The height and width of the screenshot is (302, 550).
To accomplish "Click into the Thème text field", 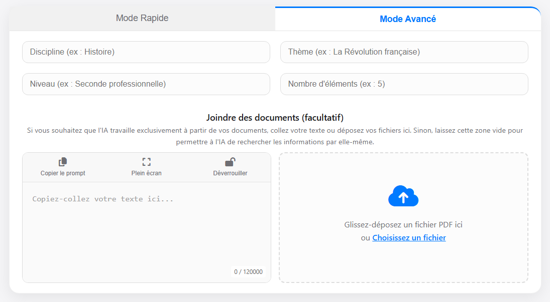I will [x=404, y=52].
